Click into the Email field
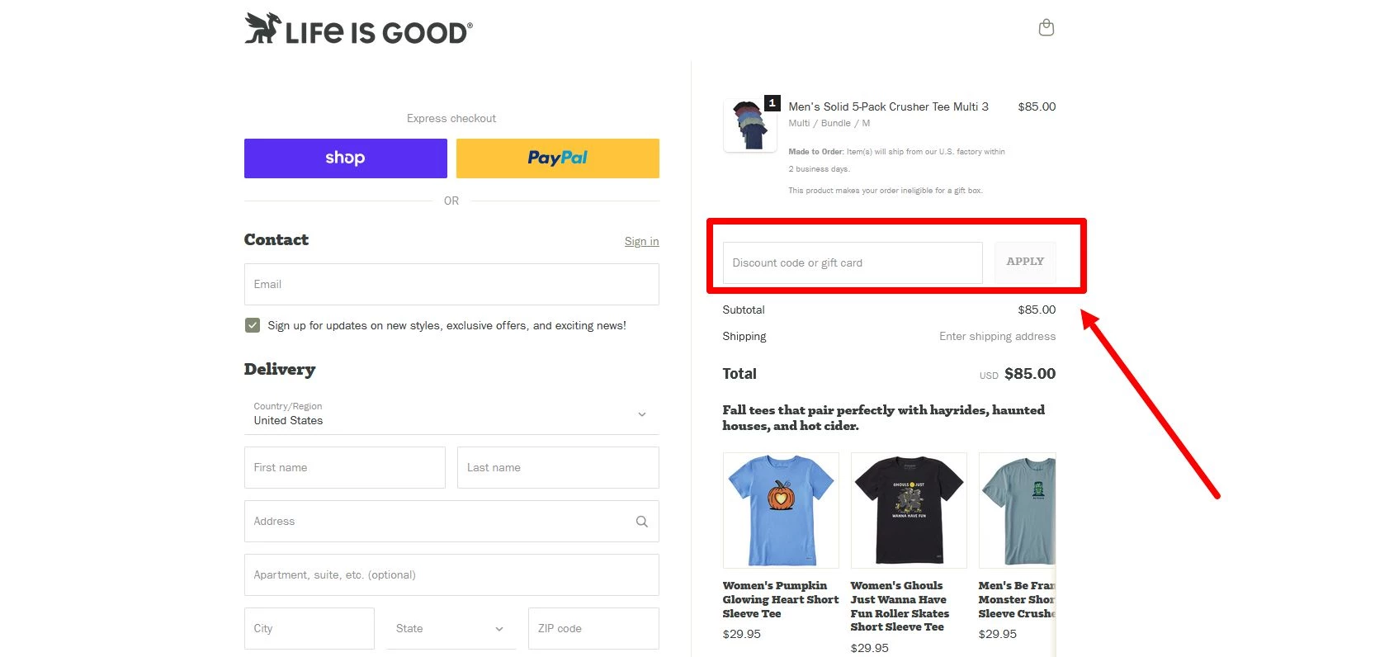This screenshot has height=657, width=1389. [451, 284]
